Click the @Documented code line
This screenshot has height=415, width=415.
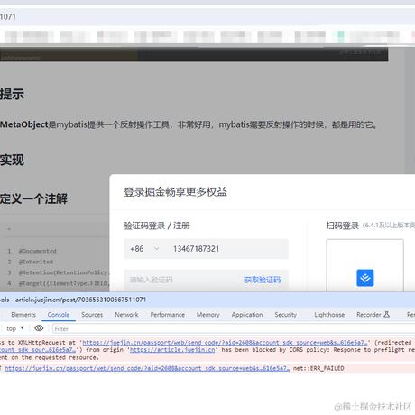click(x=38, y=251)
